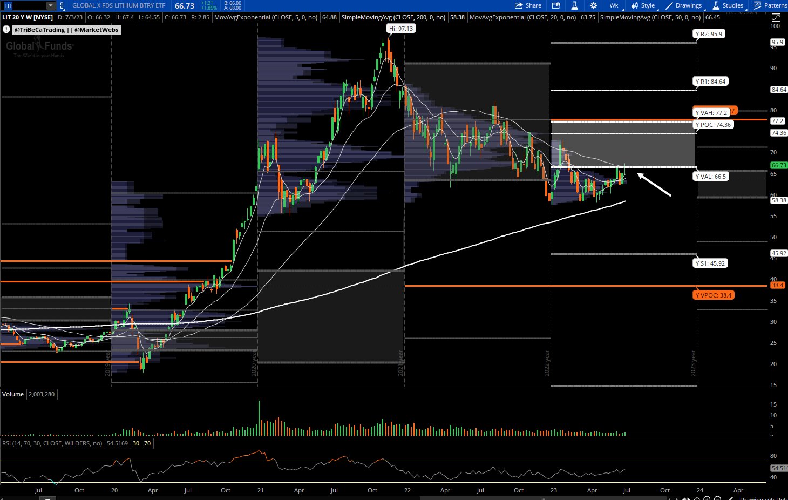Click the symbol link chain icon
This screenshot has height=500, width=788.
tap(62, 5)
